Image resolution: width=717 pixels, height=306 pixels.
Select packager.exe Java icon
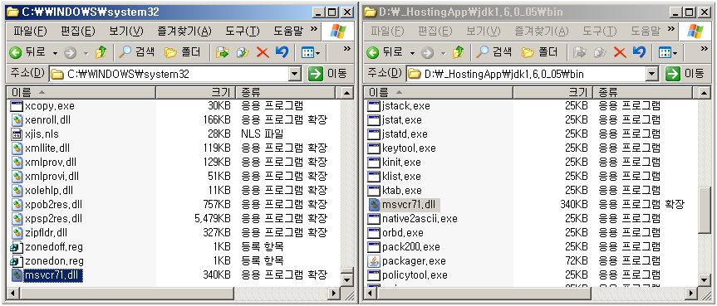tap(374, 261)
